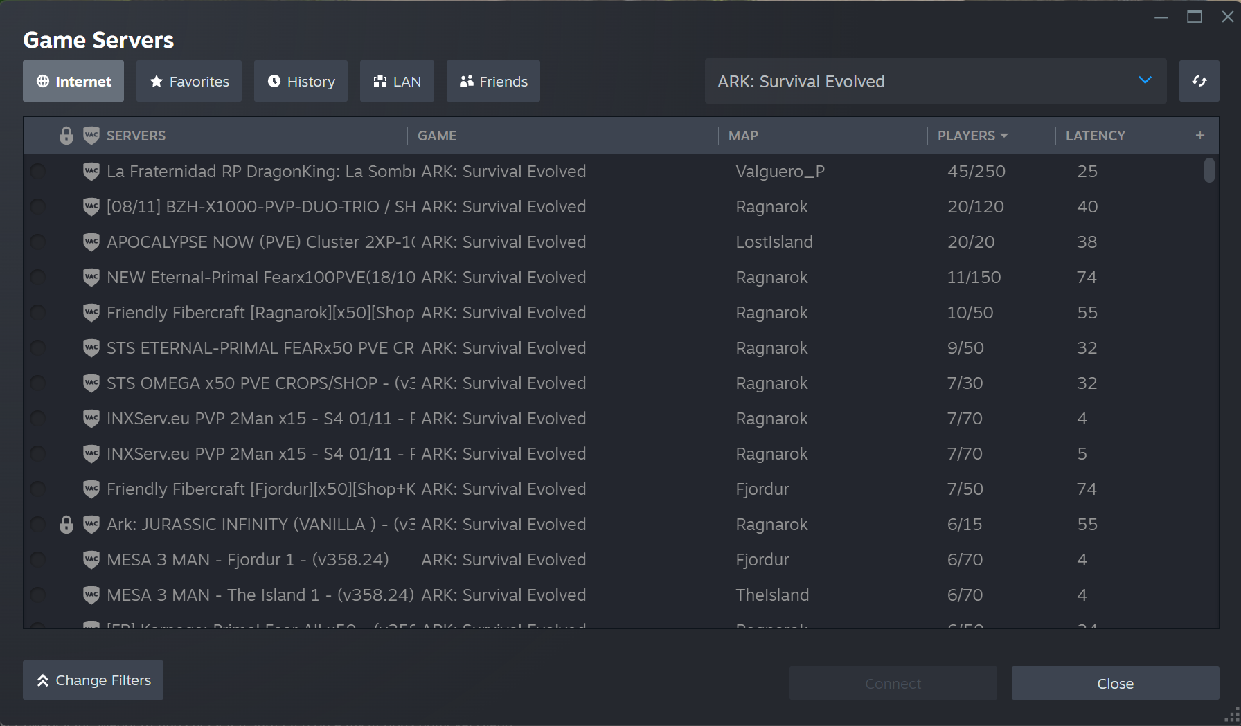Select radio circle for MESA The Island server

(38, 595)
